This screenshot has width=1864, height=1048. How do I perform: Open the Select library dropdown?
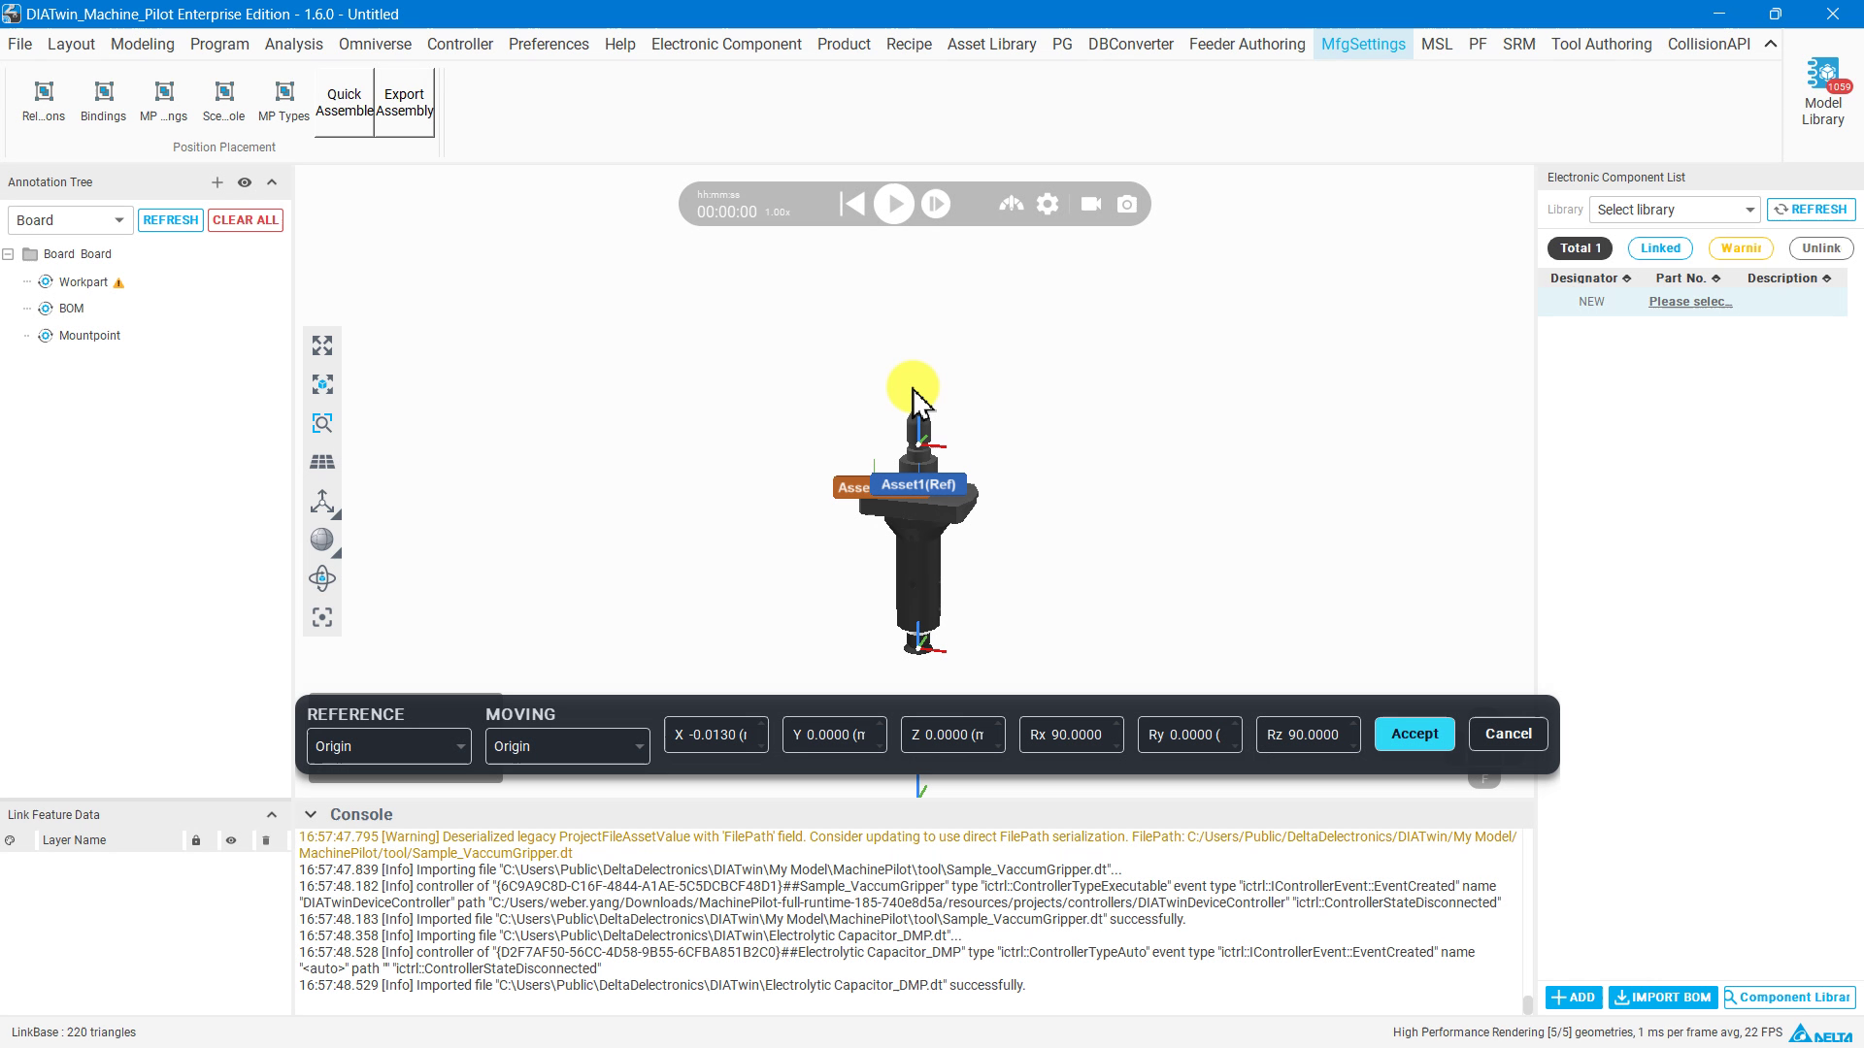coord(1675,210)
